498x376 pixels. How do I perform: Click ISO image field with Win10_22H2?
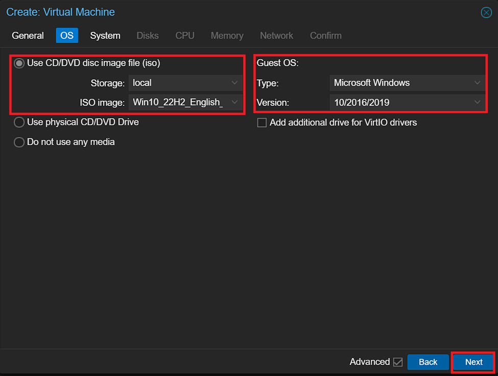click(178, 103)
